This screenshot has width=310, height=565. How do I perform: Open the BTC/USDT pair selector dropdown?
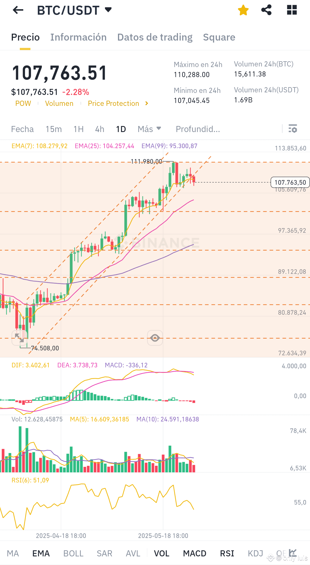tap(74, 10)
